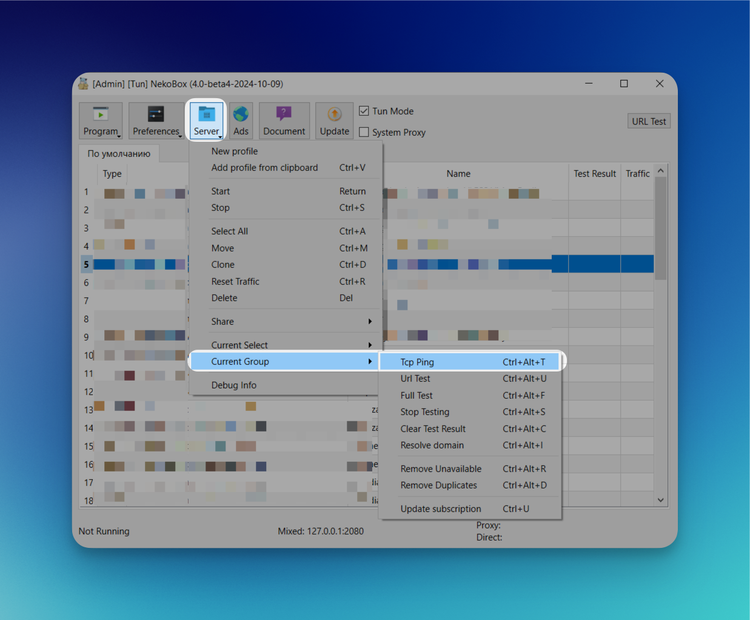The height and width of the screenshot is (620, 750).
Task: Click the Not Running status text
Action: [x=104, y=531]
